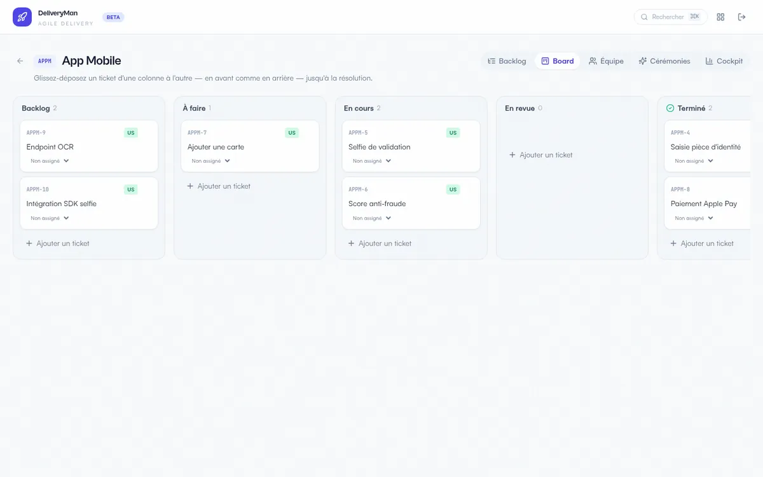The width and height of the screenshot is (763, 477).
Task: Open assignee dropdown on Endpoint OCR
Action: pos(50,161)
